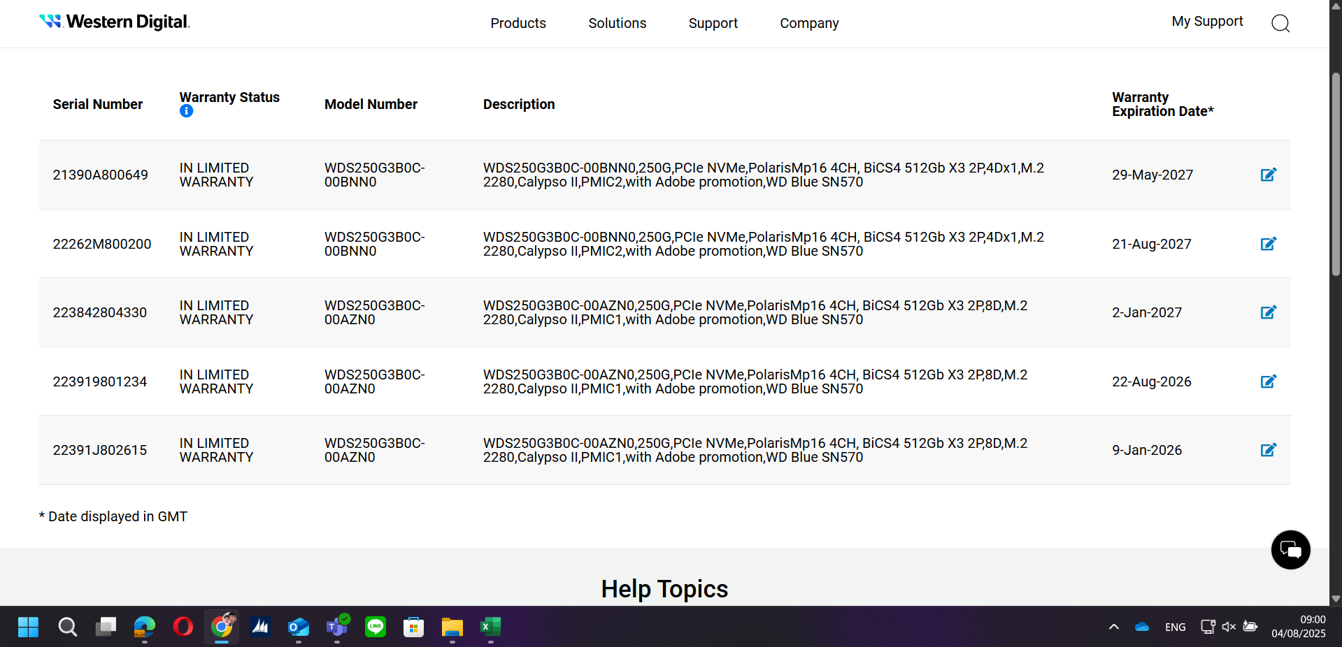Click the battery tray icon
This screenshot has height=647, width=1342.
point(1250,627)
